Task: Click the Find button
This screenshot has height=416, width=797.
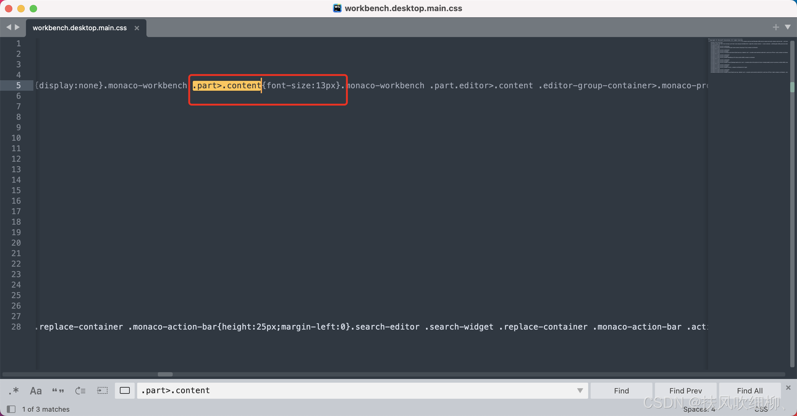Action: tap(621, 391)
